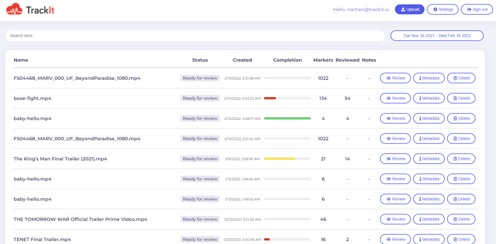496x244 pixels.
Task: Review the FS04468 file created at 2:21:42 AM
Action: click(395, 139)
